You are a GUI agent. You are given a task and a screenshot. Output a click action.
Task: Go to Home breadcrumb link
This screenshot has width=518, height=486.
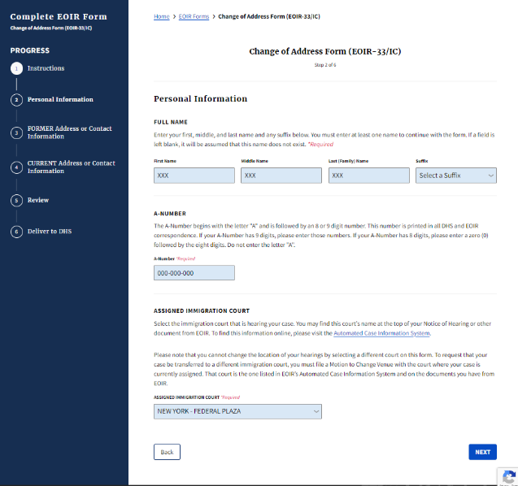[161, 17]
